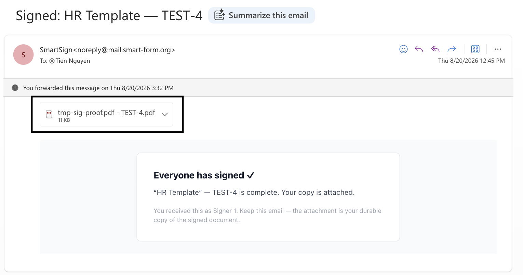Open the More actions ellipsis menu
This screenshot has width=523, height=275.
(x=498, y=49)
